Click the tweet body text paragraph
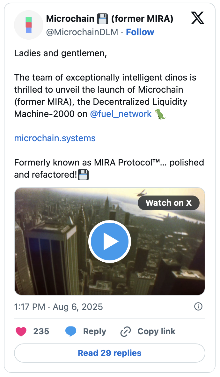 pyautogui.click(x=105, y=96)
